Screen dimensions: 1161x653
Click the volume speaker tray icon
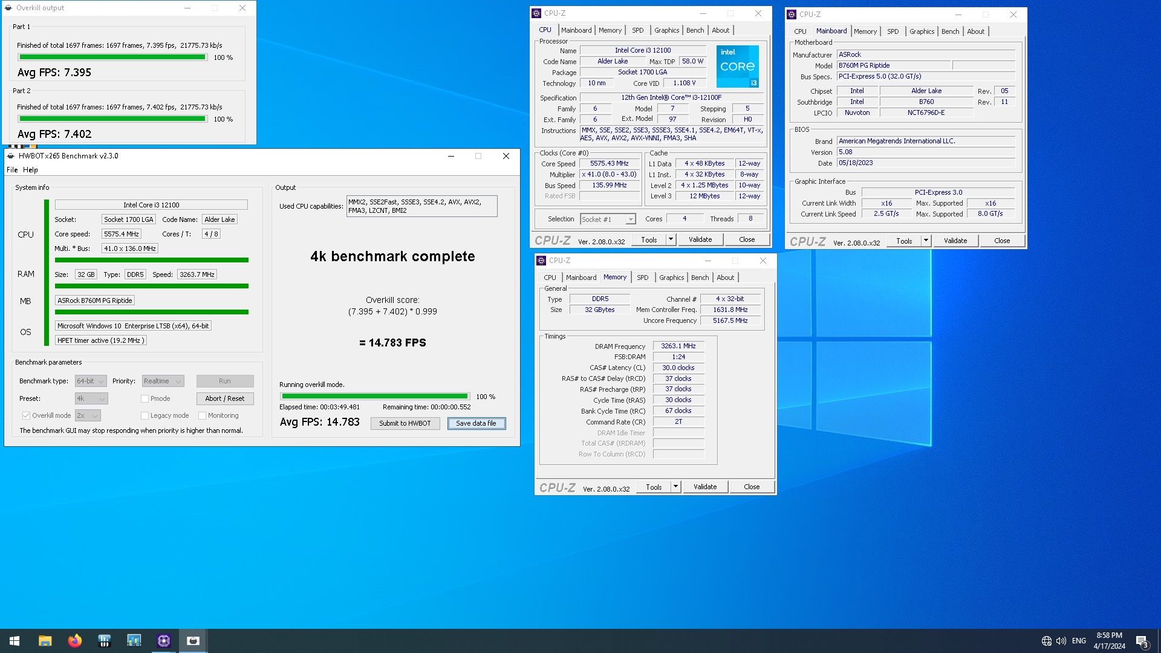tap(1061, 641)
